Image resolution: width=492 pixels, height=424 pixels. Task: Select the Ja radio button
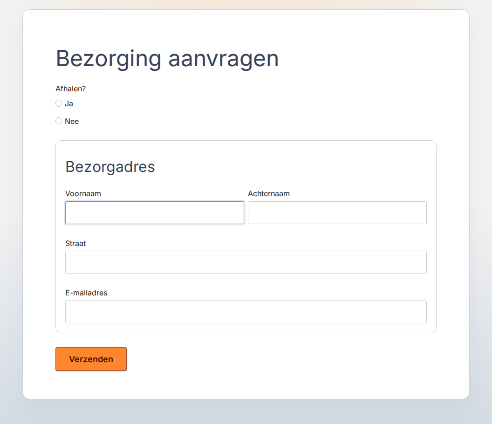59,103
